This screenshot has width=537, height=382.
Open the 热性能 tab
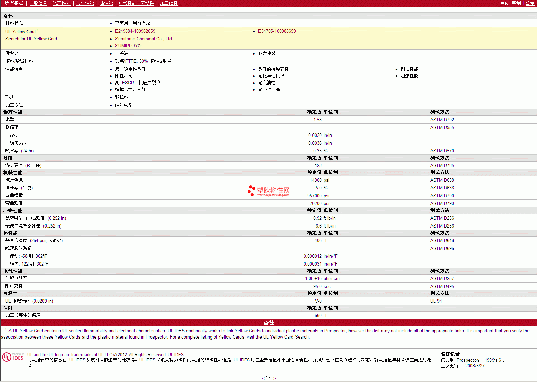click(x=106, y=3)
